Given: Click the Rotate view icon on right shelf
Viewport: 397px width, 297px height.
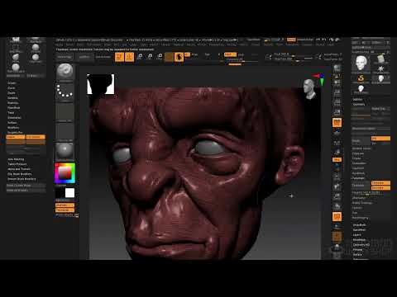Looking at the screenshot, I should click(x=337, y=206).
